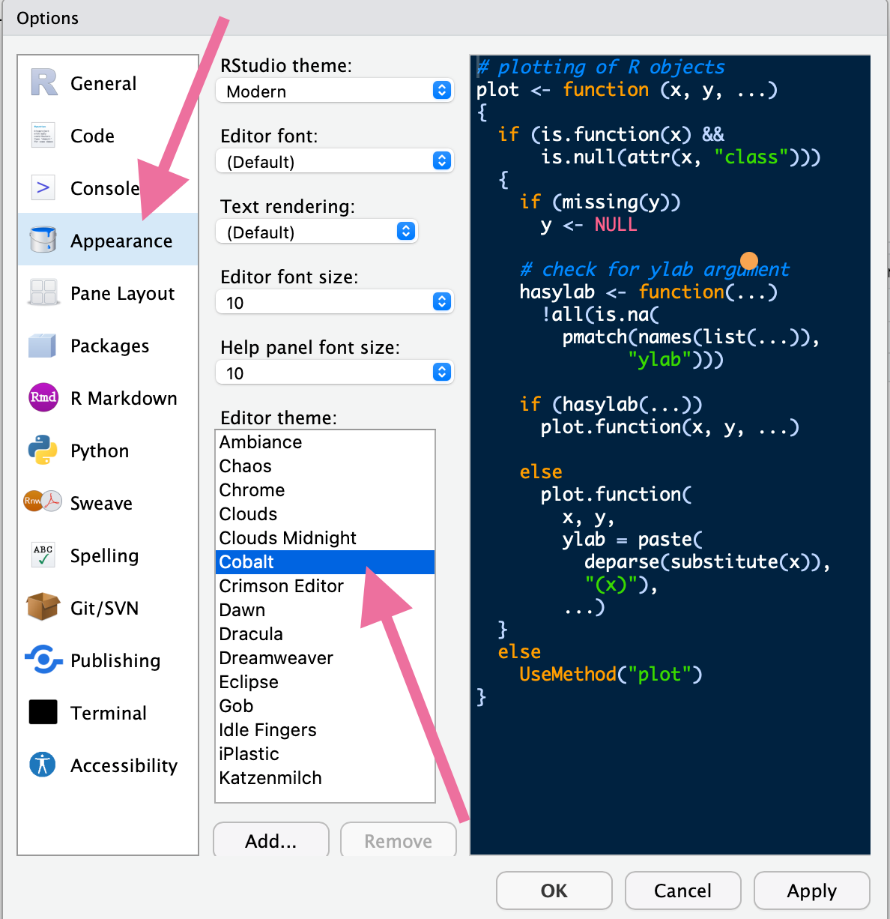Click the theme preview code pane

[x=670, y=455]
